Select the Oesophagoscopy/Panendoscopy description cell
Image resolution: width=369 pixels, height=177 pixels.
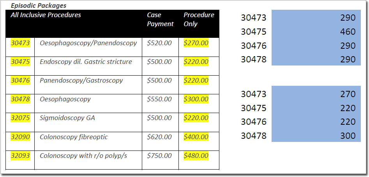(88, 43)
